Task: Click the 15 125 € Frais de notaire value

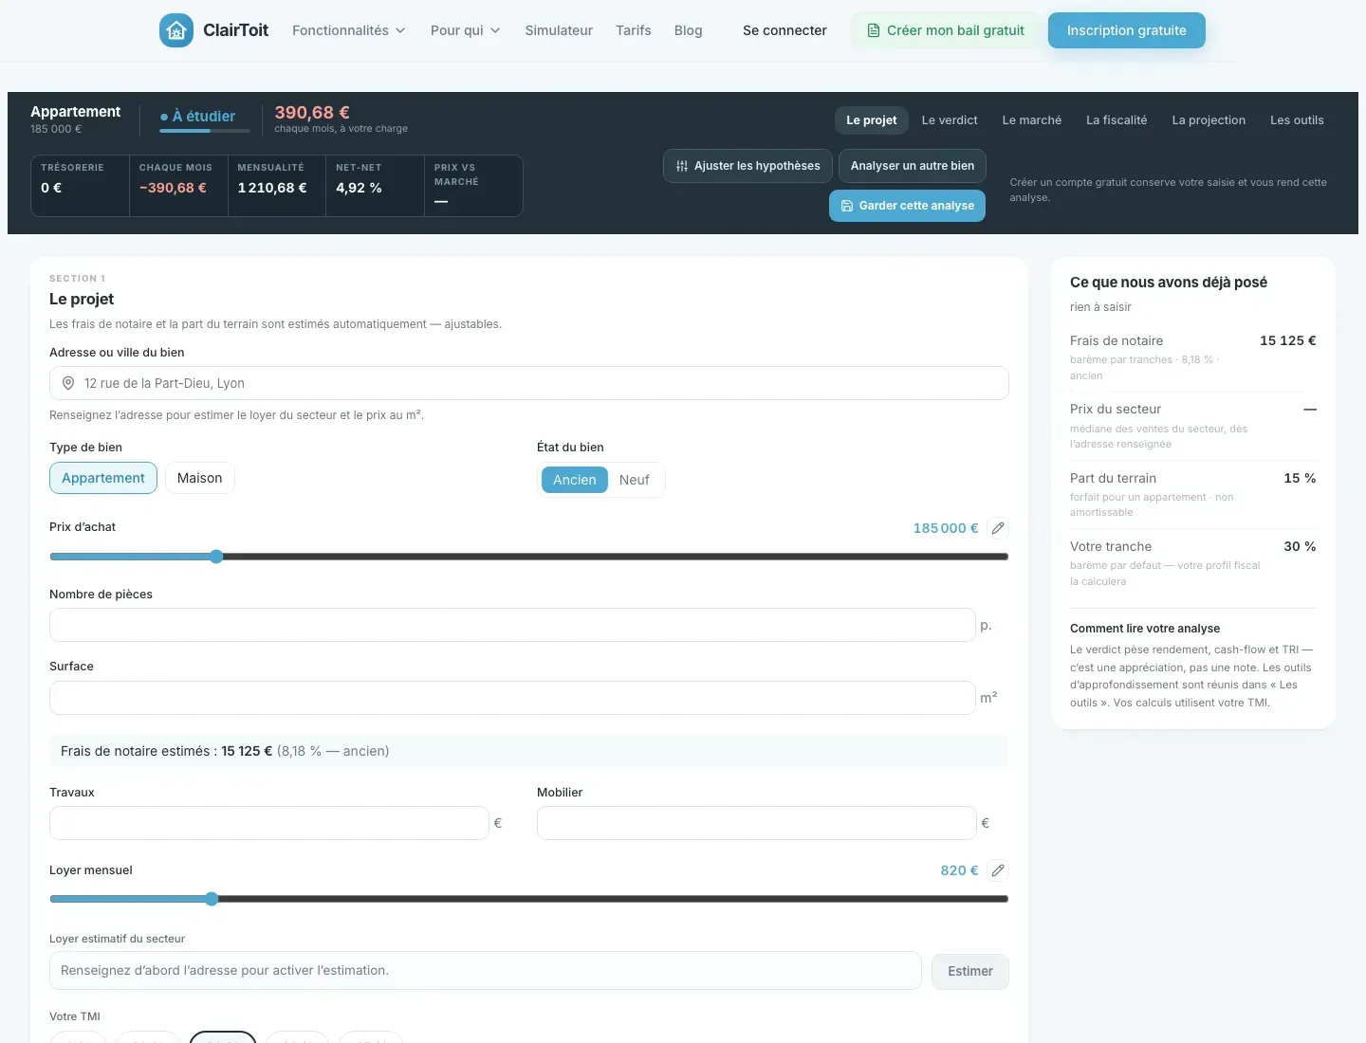Action: pos(1287,340)
